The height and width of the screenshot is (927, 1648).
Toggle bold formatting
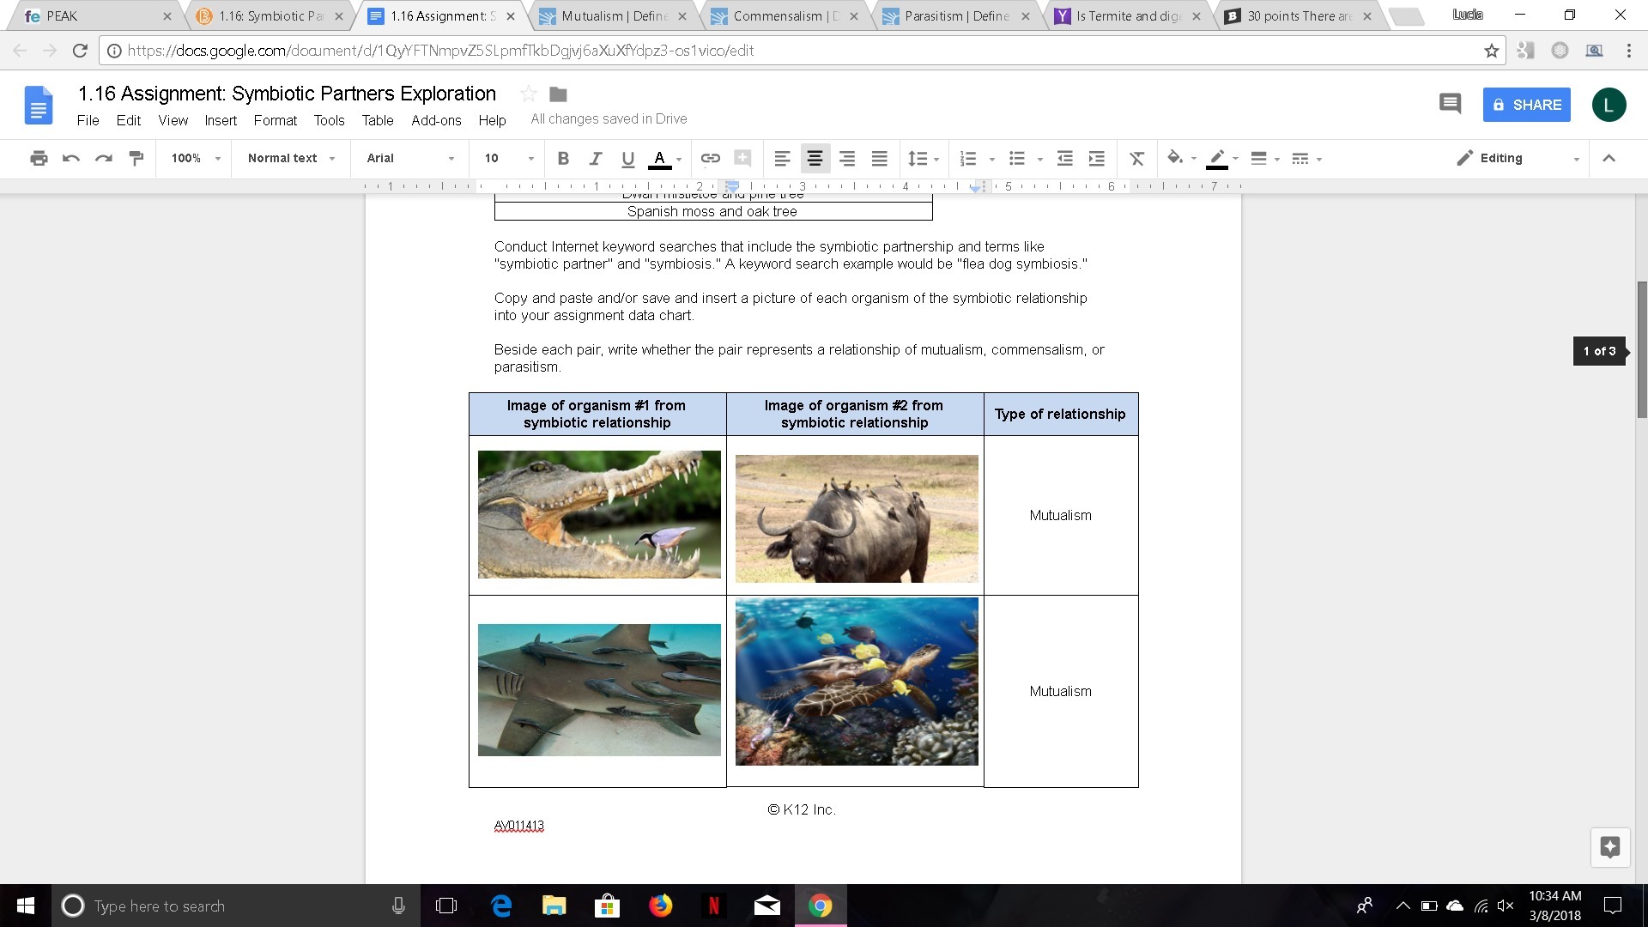point(563,158)
